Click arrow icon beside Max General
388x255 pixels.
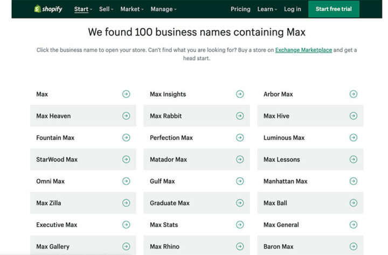point(354,225)
